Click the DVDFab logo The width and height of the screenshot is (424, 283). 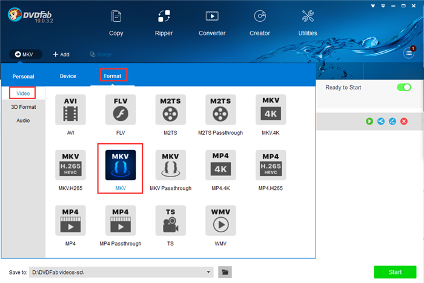pyautogui.click(x=30, y=15)
